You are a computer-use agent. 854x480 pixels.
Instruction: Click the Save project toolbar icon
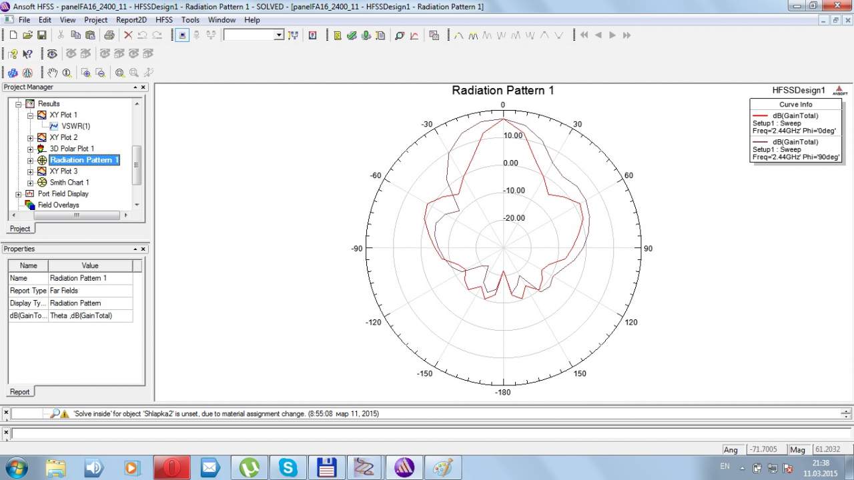coord(41,35)
